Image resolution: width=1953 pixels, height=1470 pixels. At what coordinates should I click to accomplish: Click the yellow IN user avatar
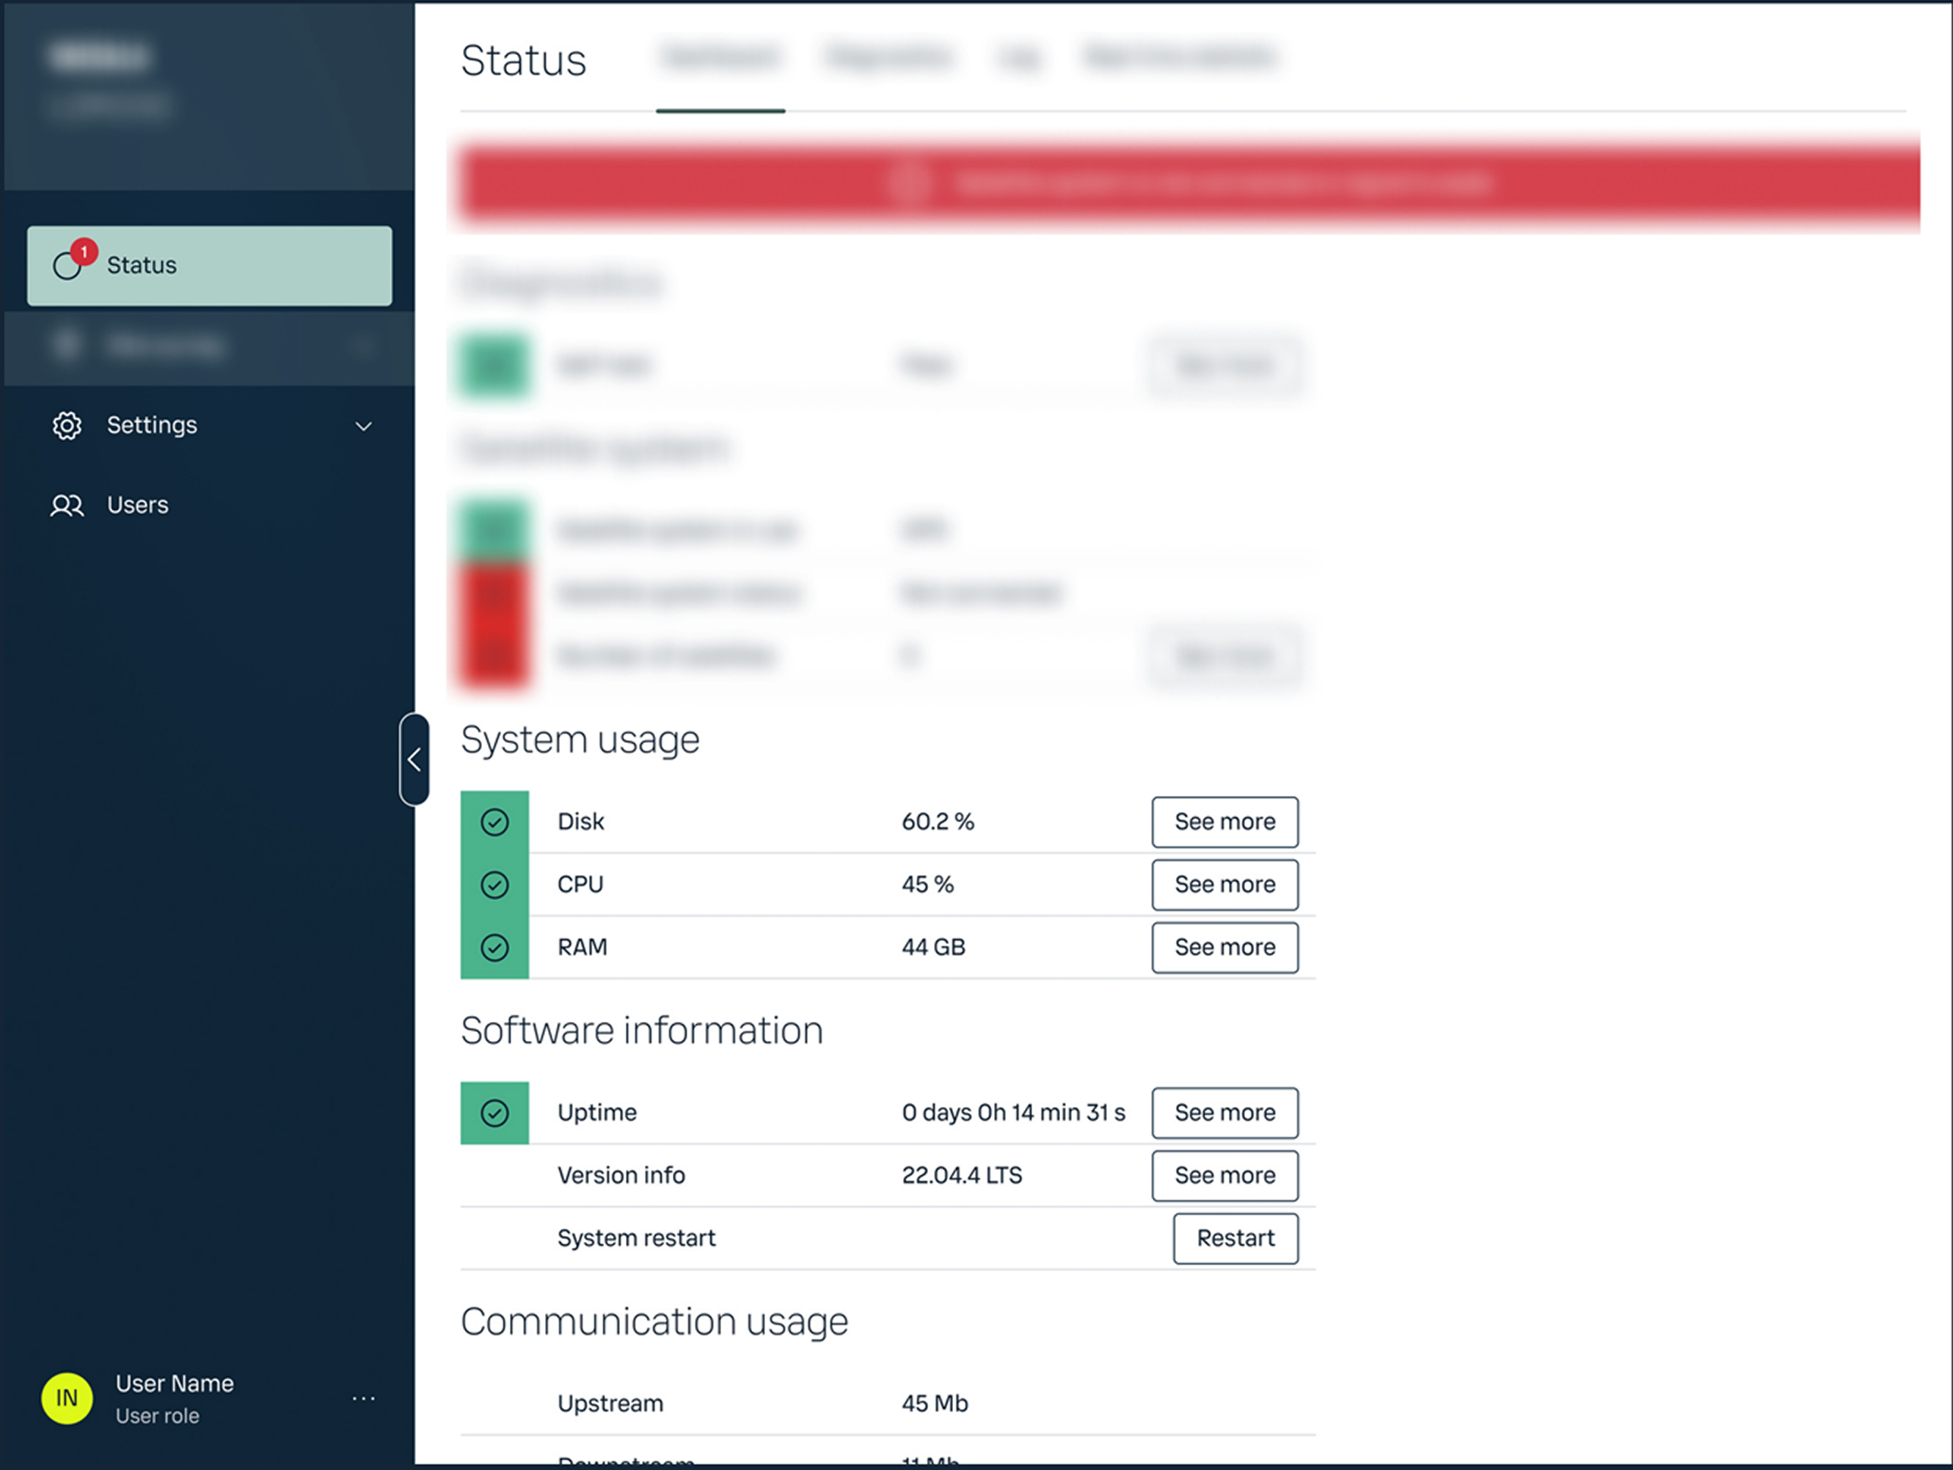[67, 1397]
